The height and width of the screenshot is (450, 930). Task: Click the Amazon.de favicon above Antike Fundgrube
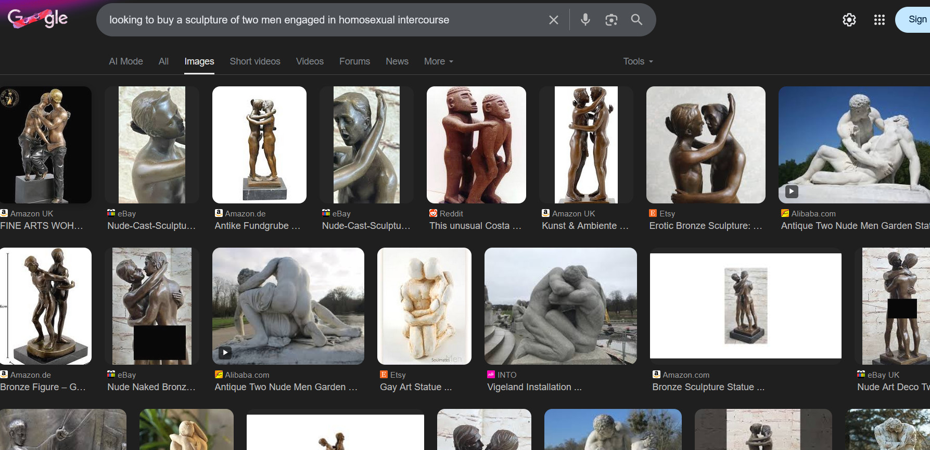[219, 213]
